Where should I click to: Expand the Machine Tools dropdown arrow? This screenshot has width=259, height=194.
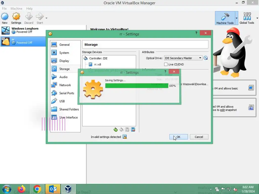pos(236,18)
